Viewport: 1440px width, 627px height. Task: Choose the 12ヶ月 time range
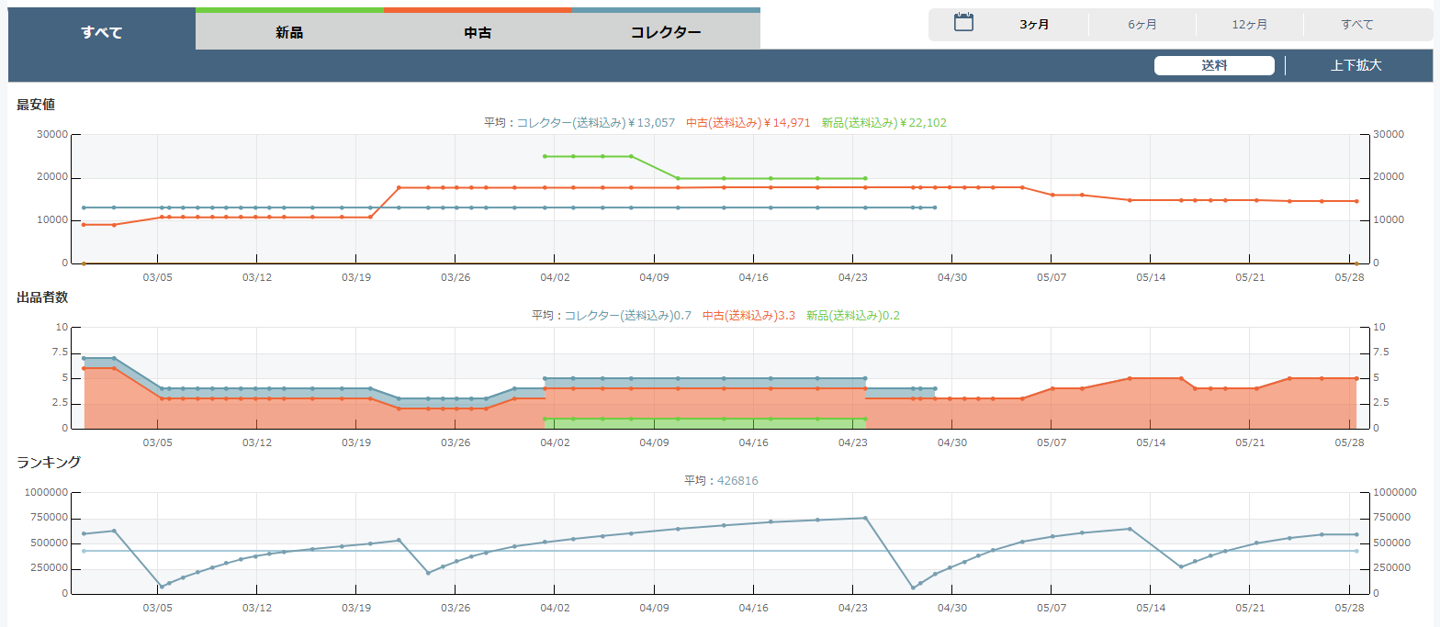[x=1250, y=25]
